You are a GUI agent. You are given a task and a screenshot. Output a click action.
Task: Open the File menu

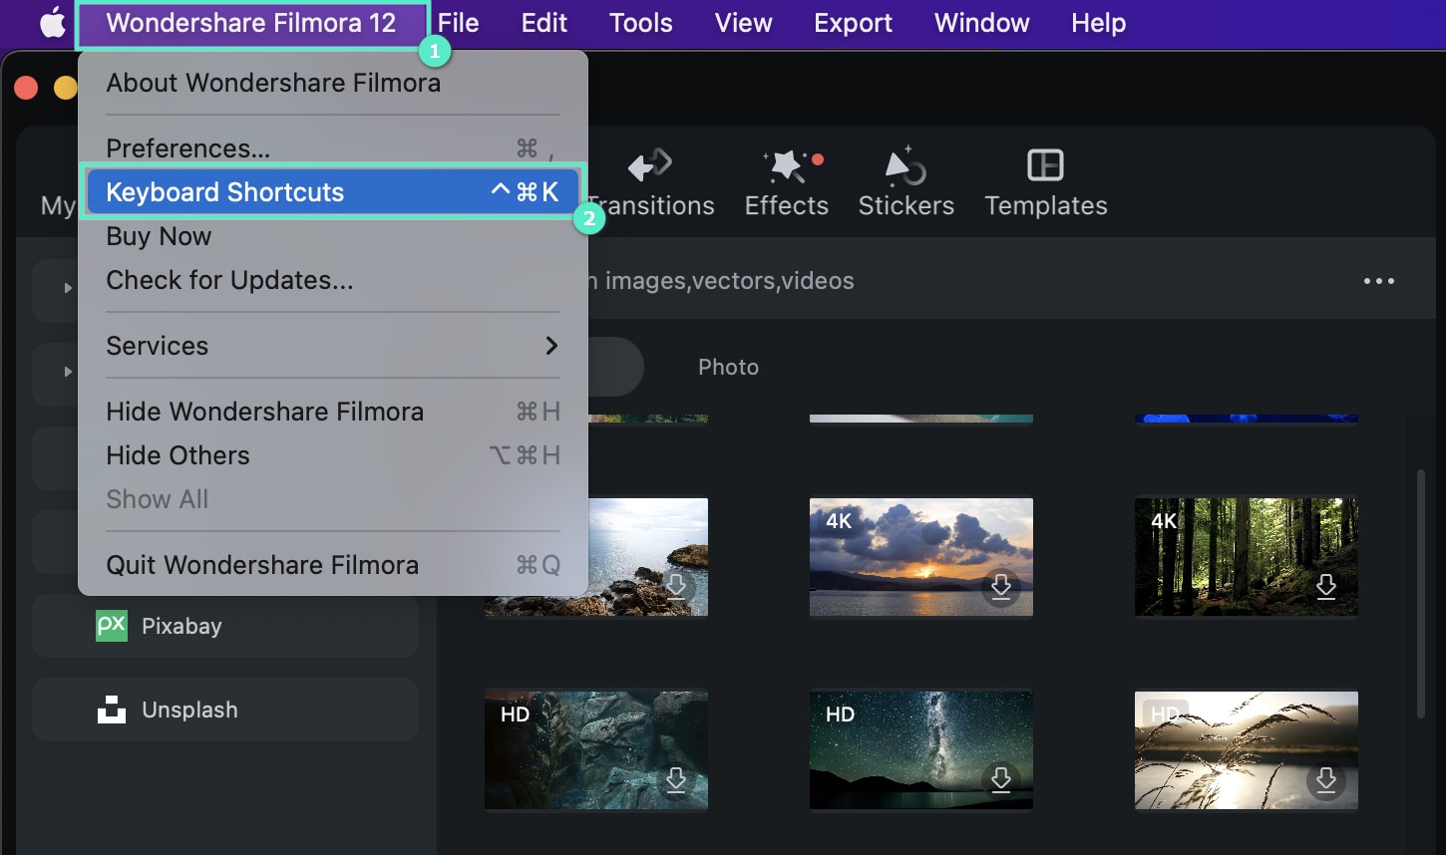pyautogui.click(x=458, y=23)
